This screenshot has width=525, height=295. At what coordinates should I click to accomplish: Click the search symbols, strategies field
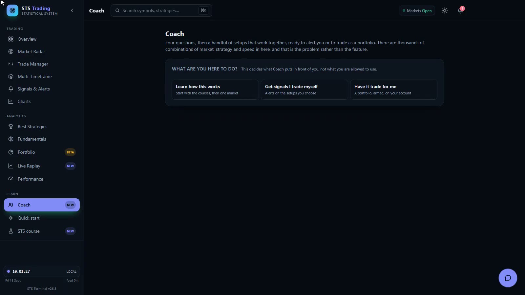click(x=161, y=10)
